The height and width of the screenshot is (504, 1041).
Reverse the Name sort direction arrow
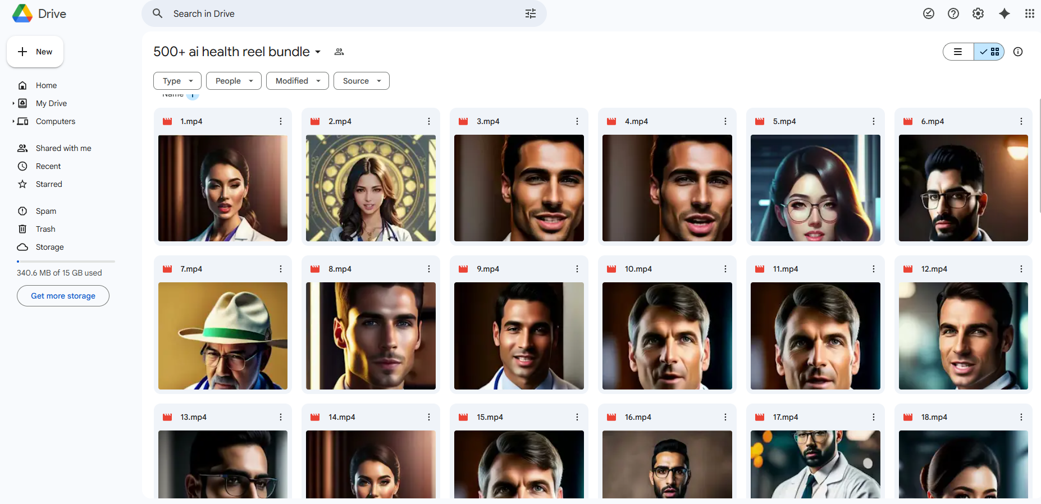(193, 95)
